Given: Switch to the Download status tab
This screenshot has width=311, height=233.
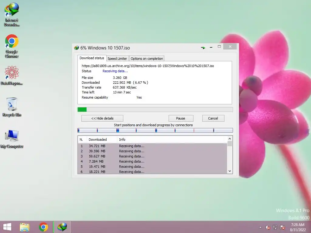Looking at the screenshot, I should coord(92,58).
